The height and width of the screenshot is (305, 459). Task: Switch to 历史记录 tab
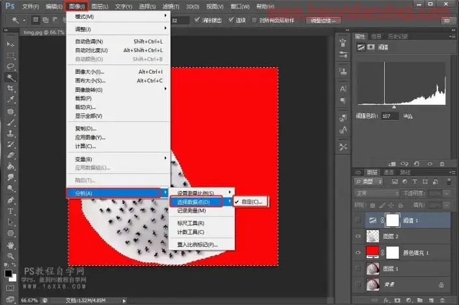tap(398, 36)
